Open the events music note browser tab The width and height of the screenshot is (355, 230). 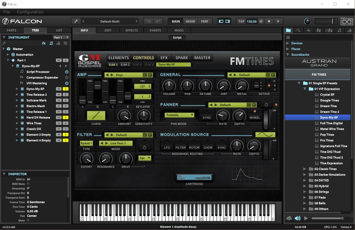(x=339, y=31)
